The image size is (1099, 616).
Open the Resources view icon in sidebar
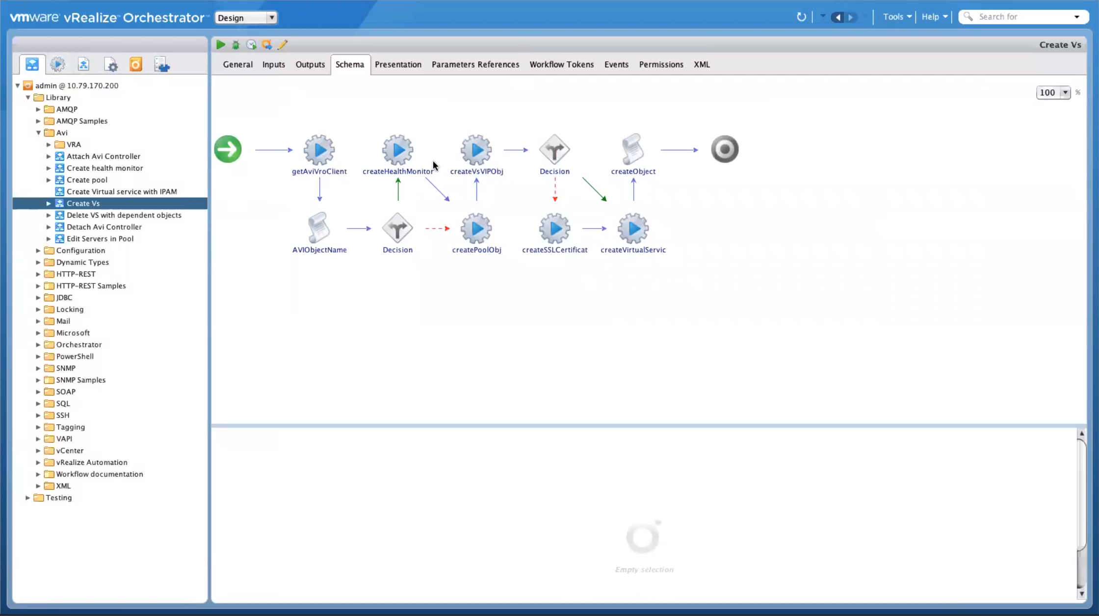pos(83,64)
